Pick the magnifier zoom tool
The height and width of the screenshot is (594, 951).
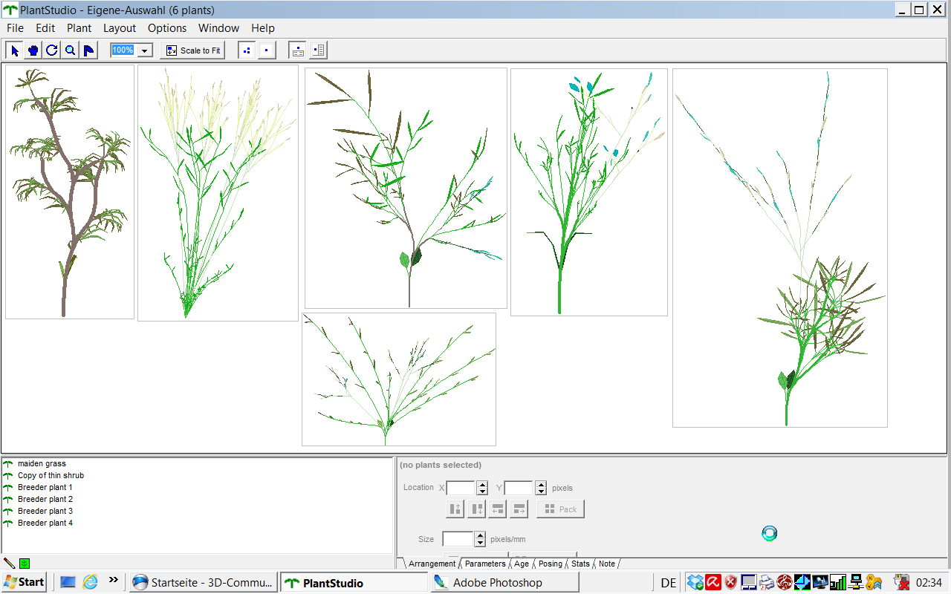(70, 50)
